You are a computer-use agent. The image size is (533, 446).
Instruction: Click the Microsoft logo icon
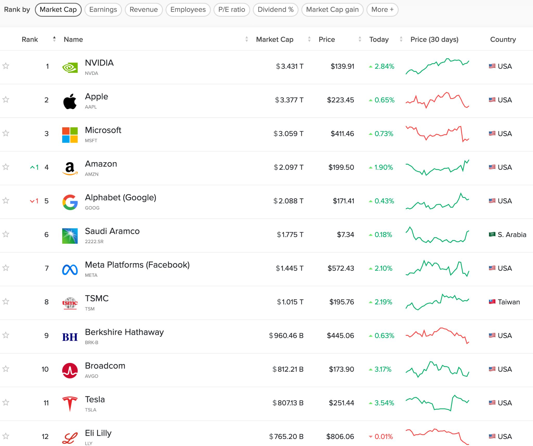point(70,135)
